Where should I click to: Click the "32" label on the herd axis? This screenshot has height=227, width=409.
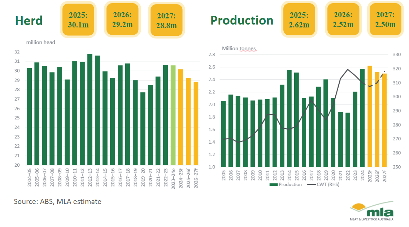pyautogui.click(x=17, y=52)
